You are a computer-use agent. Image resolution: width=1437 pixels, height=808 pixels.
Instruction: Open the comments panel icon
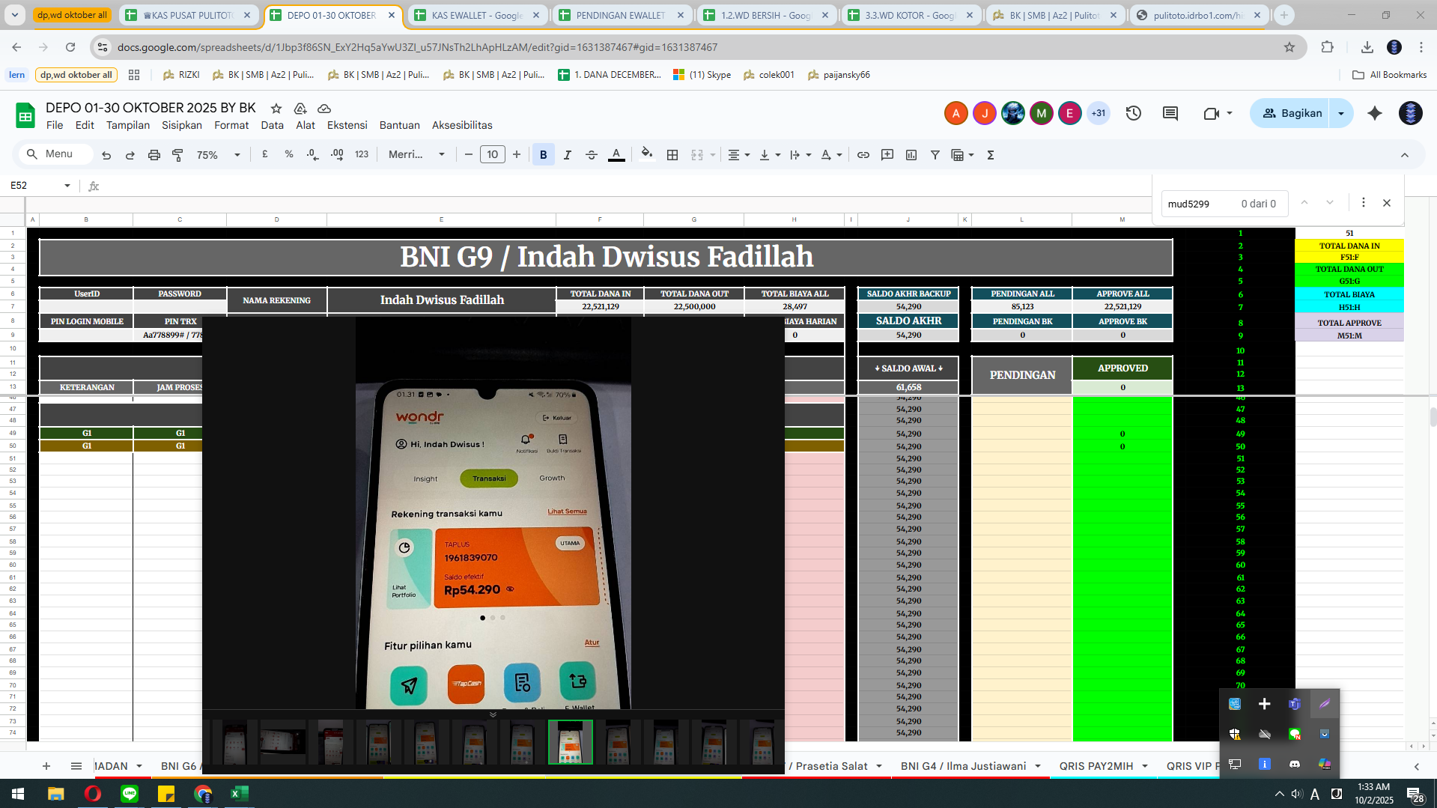1170,113
